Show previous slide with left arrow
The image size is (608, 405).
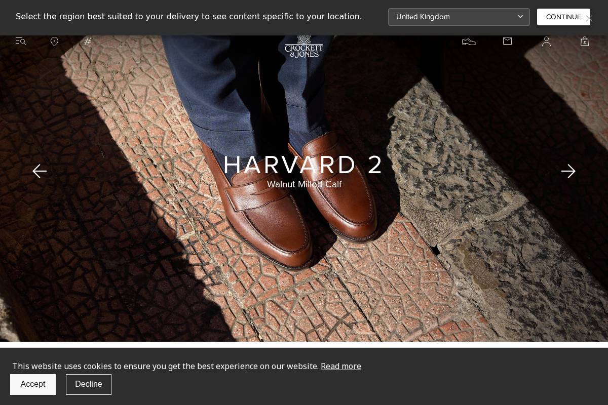tap(40, 171)
